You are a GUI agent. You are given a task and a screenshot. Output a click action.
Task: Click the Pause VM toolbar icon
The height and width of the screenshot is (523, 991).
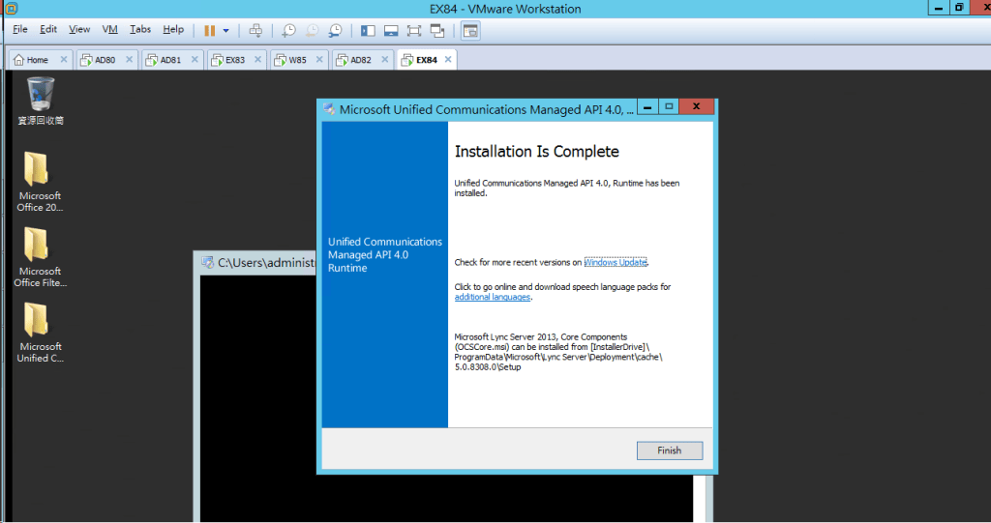pyautogui.click(x=209, y=30)
